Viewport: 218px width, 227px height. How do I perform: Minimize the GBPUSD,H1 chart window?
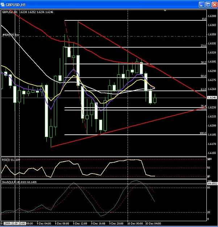201,5
